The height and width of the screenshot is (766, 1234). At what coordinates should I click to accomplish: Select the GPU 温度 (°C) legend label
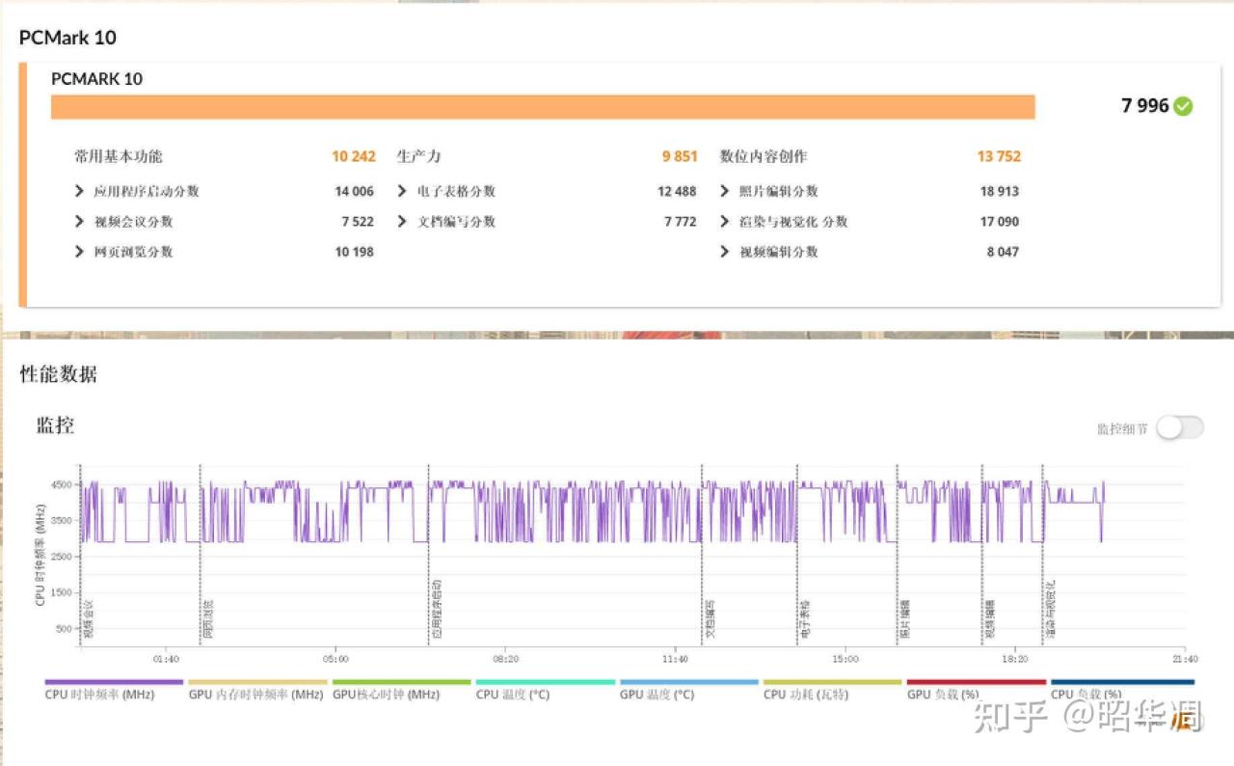(x=657, y=695)
